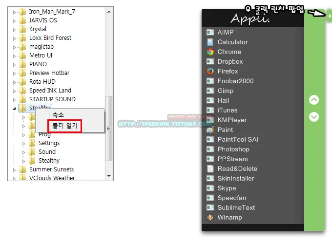
Task: Open Photoshop label in launcher
Action: [233, 149]
